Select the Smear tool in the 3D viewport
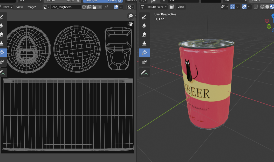 click(x=144, y=34)
